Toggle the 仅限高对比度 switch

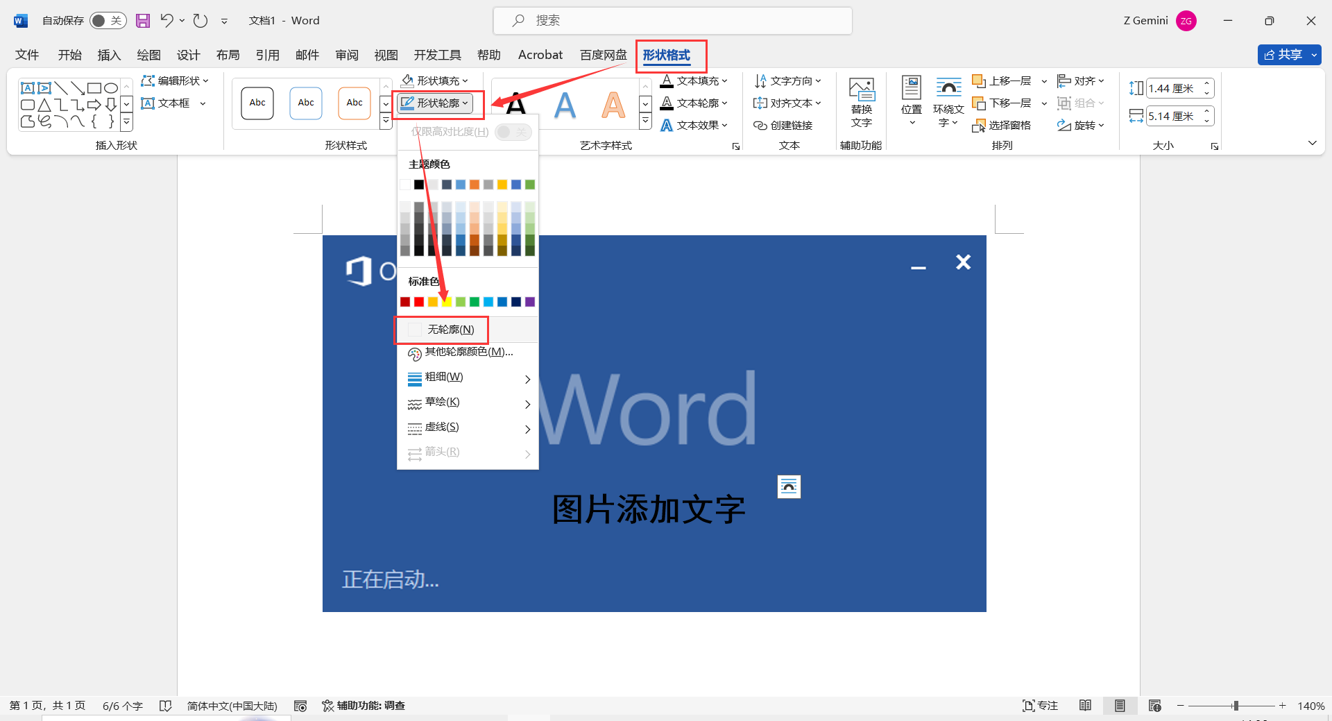(x=513, y=131)
